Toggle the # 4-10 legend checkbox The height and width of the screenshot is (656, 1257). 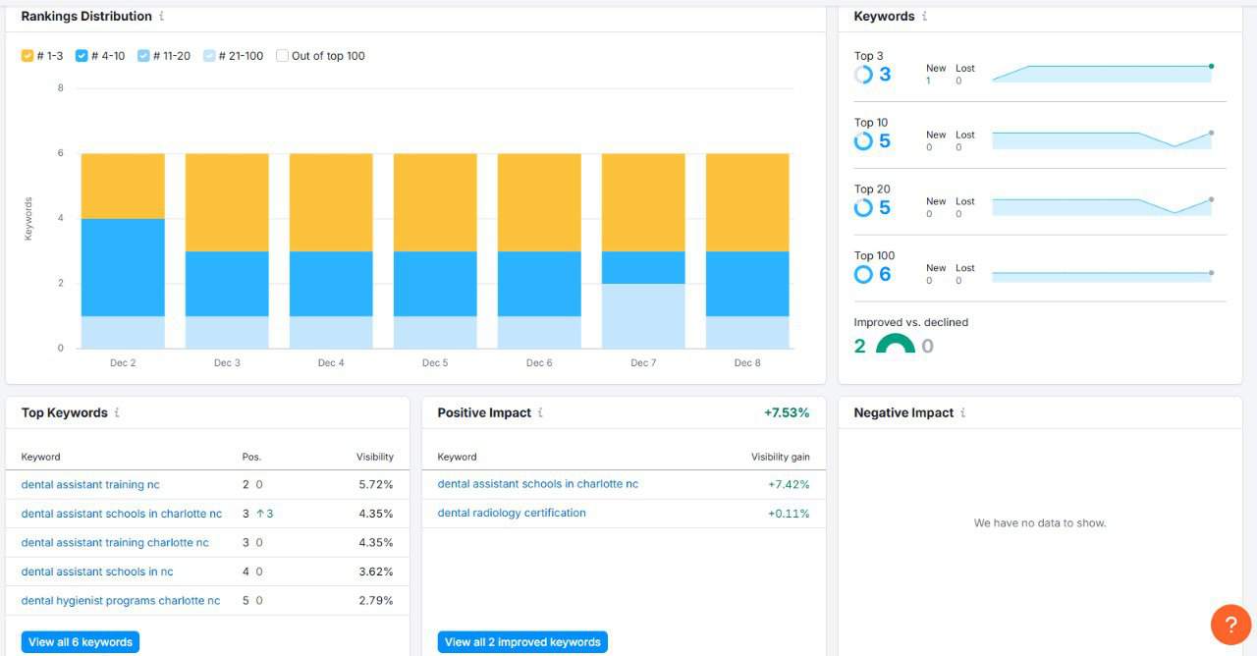[x=82, y=56]
